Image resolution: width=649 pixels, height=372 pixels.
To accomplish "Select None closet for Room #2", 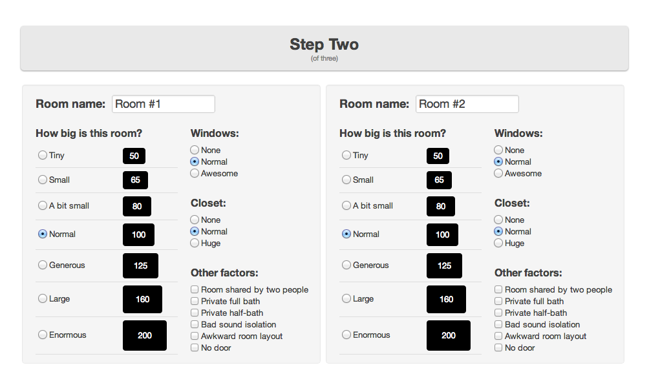I will pyautogui.click(x=498, y=220).
